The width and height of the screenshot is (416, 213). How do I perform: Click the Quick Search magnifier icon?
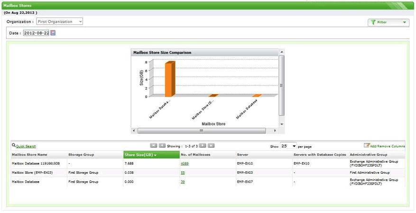[x=14, y=145]
